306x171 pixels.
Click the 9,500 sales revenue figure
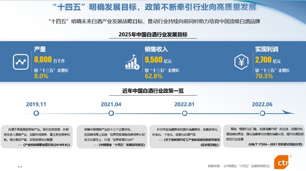coord(153,60)
